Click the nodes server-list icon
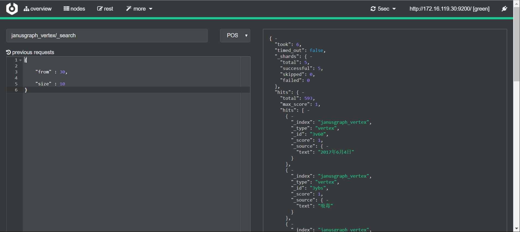This screenshot has width=520, height=232. [x=66, y=9]
